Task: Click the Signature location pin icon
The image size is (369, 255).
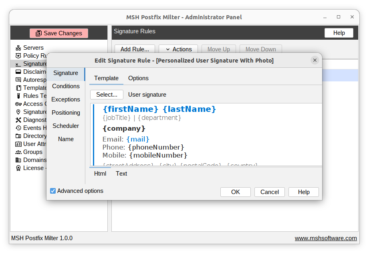Action: (18, 112)
